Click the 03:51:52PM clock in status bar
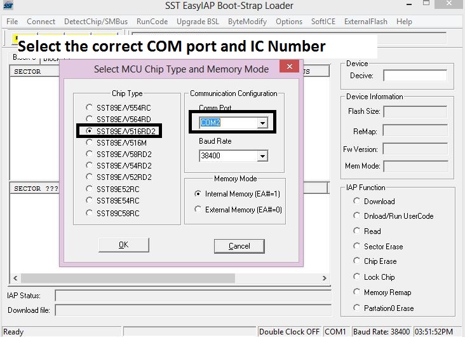Image resolution: width=465 pixels, height=337 pixels. [434, 331]
